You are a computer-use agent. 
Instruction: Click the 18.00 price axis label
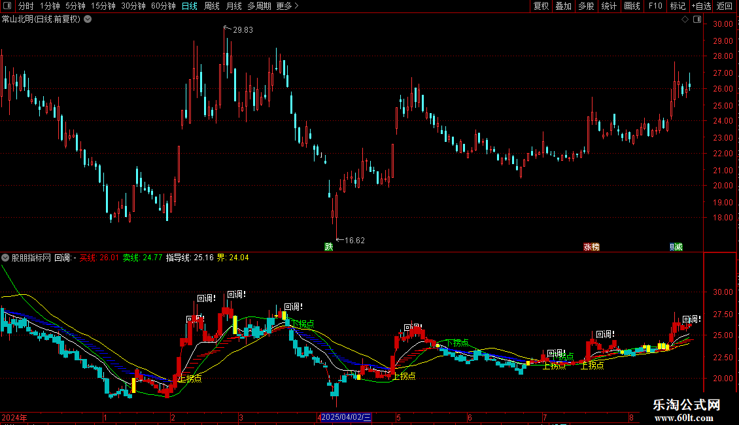[723, 218]
